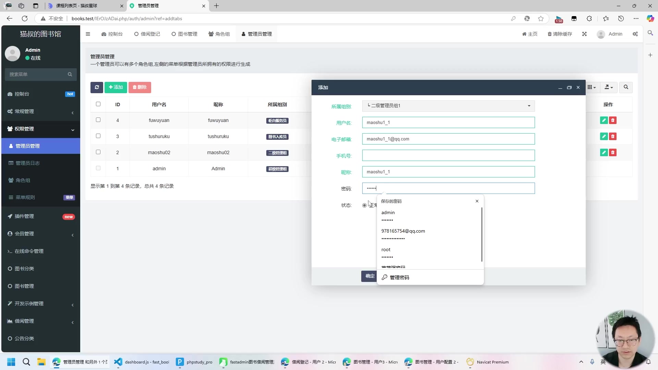Open the 所属组别 group dropdown
The image size is (658, 370).
tap(448, 106)
